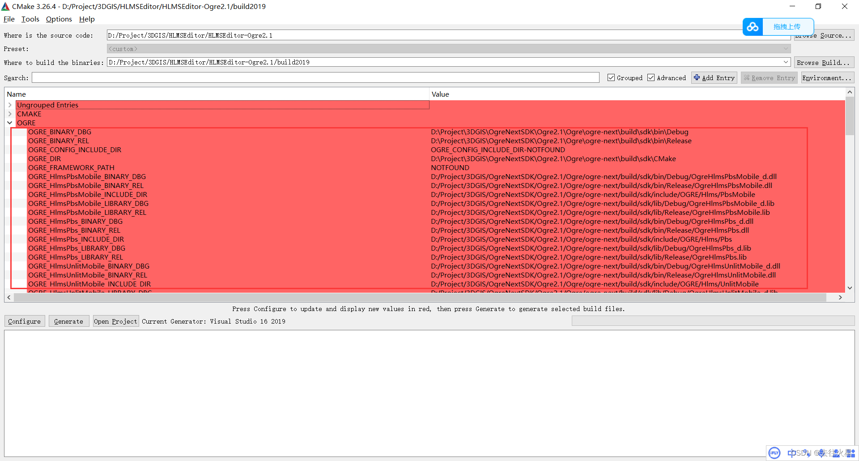
Task: Collapse the OGRE group
Action: click(x=10, y=123)
